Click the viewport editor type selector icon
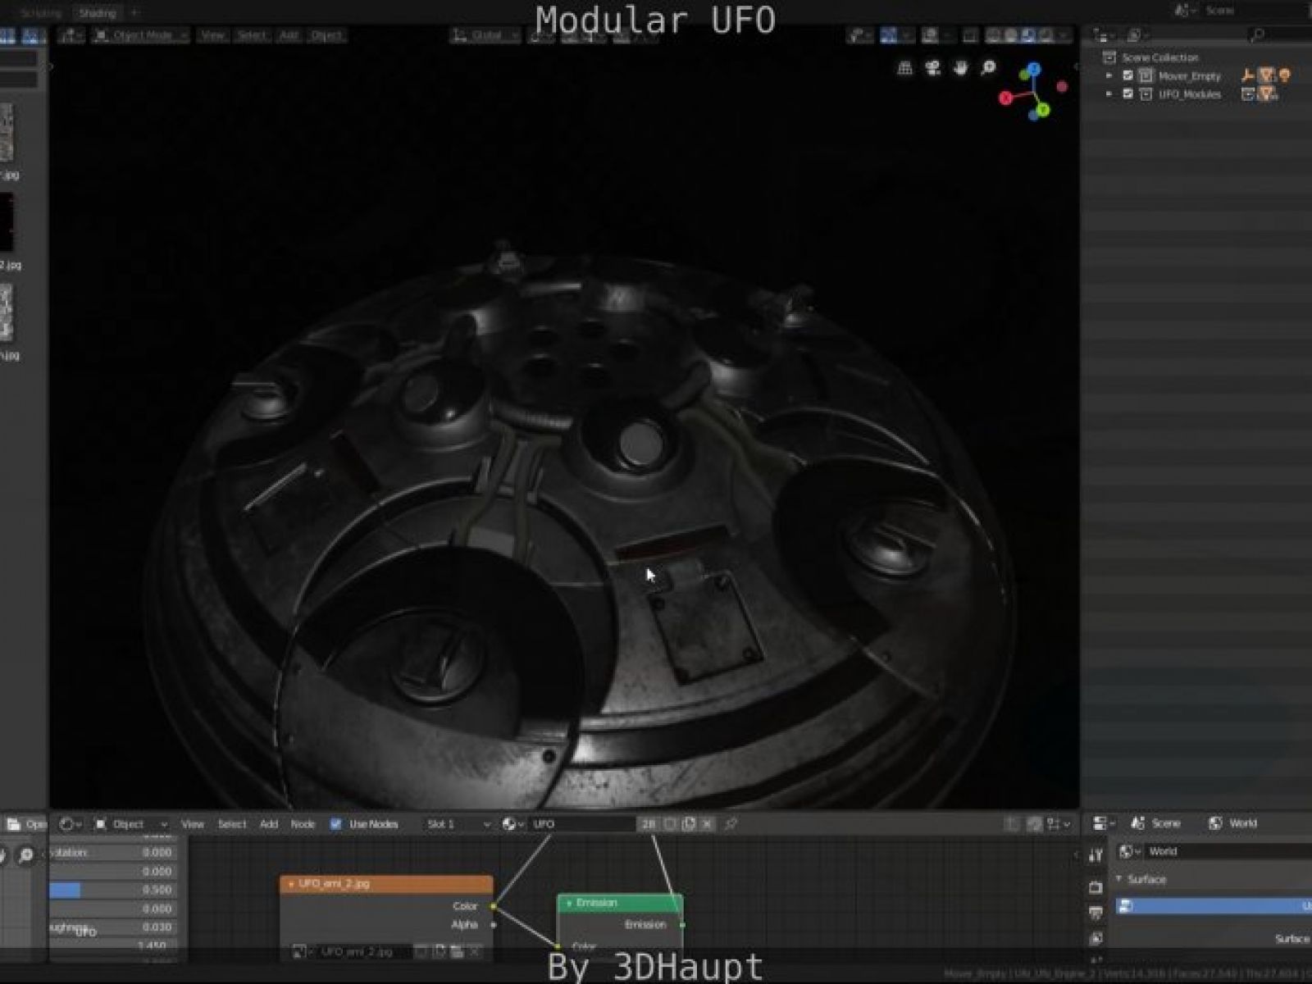 tap(70, 35)
